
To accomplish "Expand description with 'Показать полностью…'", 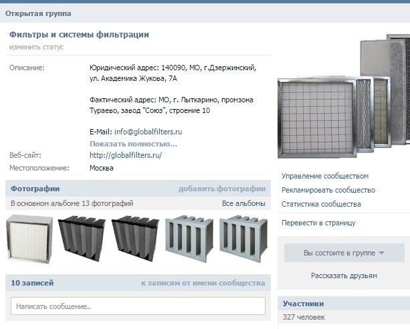I will pyautogui.click(x=133, y=144).
